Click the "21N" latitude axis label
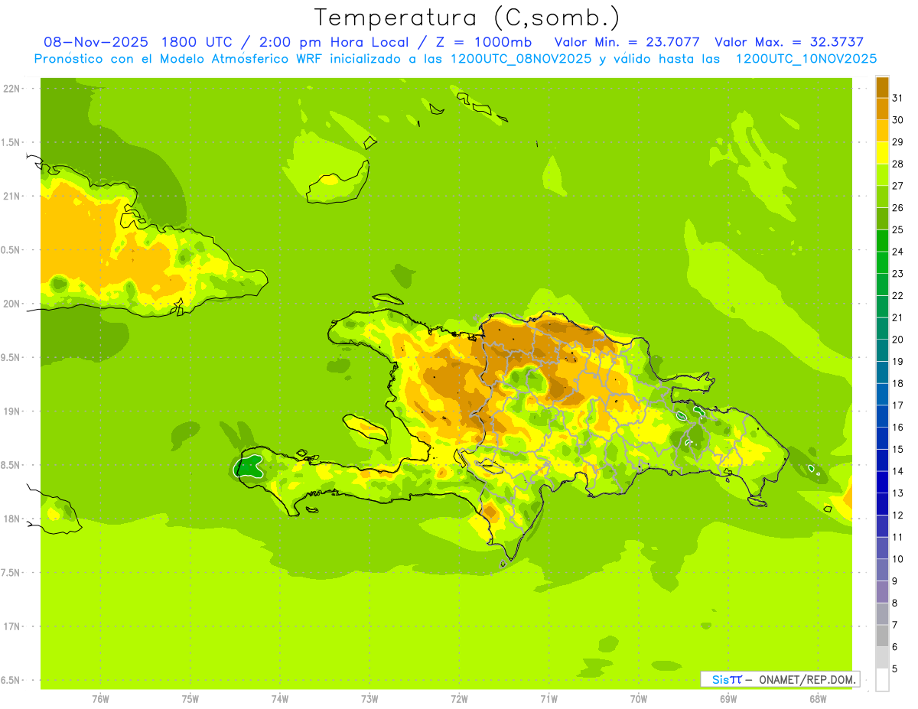 pos(12,197)
